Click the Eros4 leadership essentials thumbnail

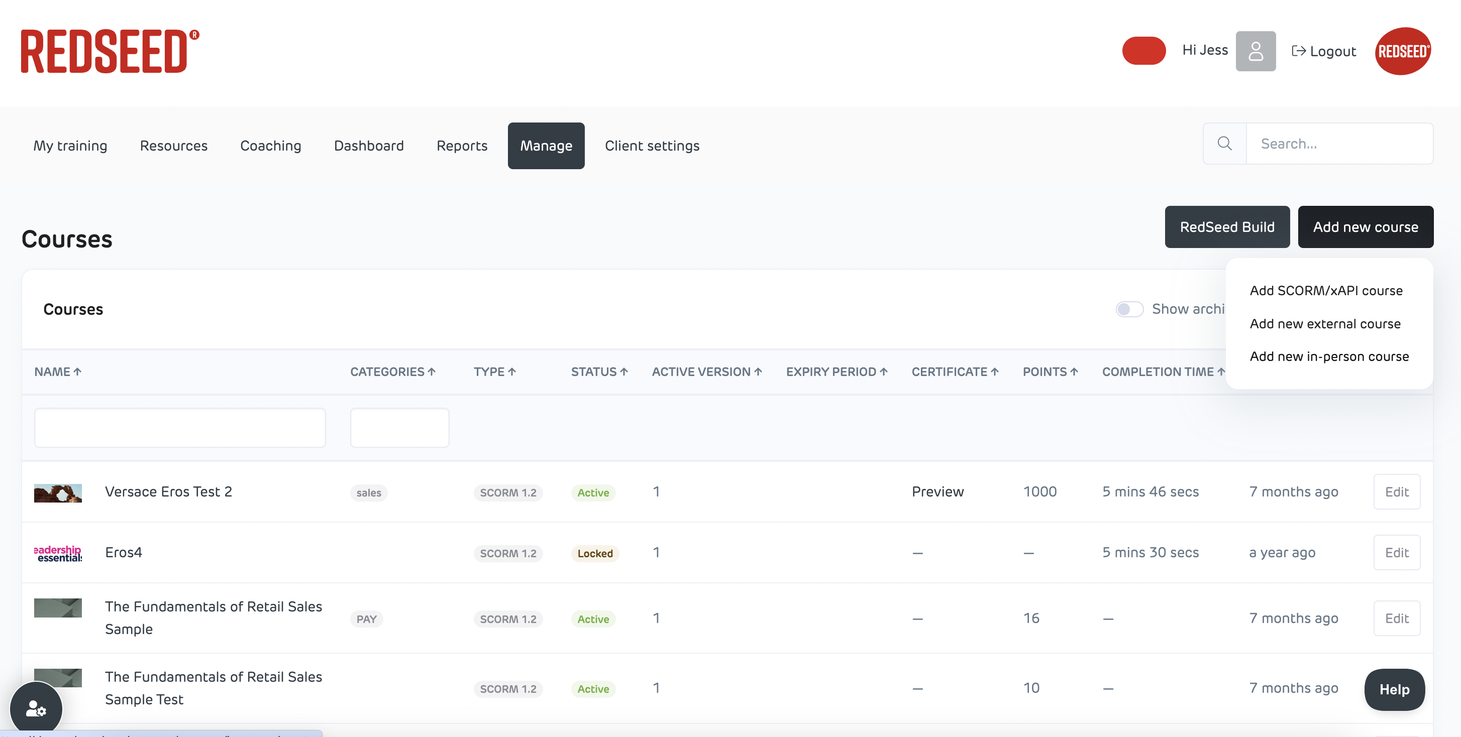coord(58,553)
